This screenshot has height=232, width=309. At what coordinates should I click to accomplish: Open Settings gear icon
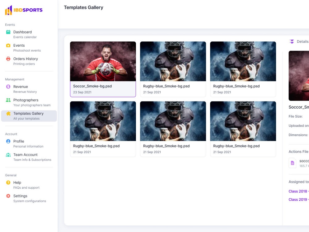pos(8,196)
